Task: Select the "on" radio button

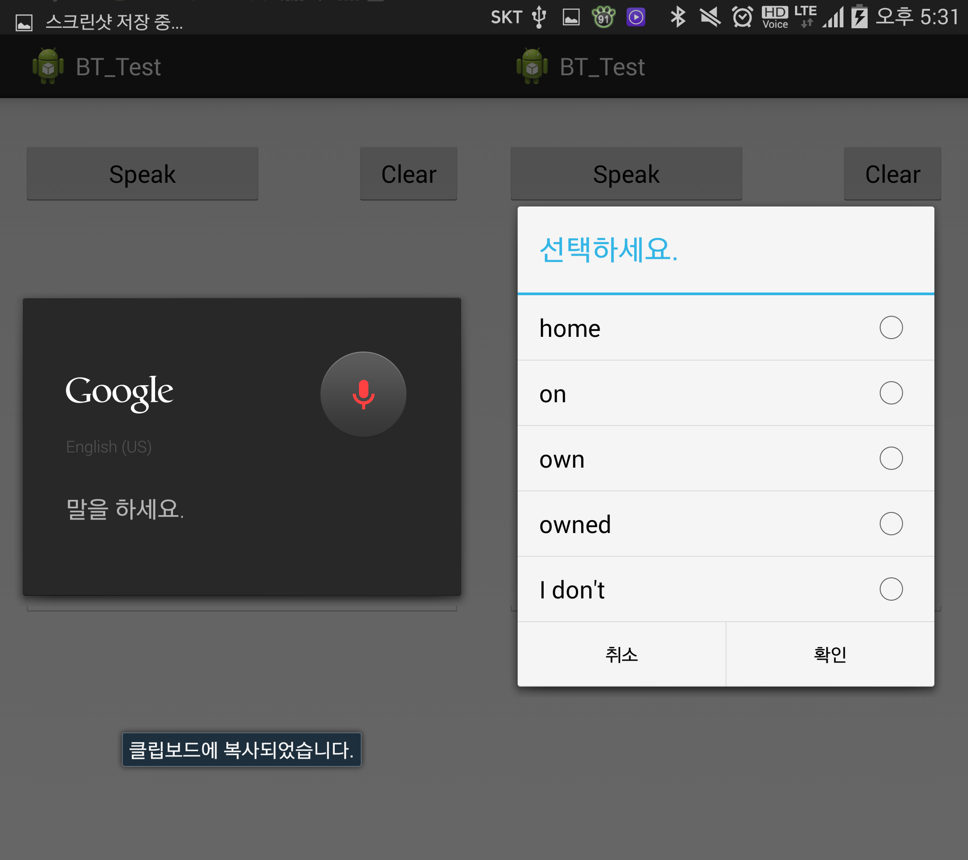Action: point(891,393)
